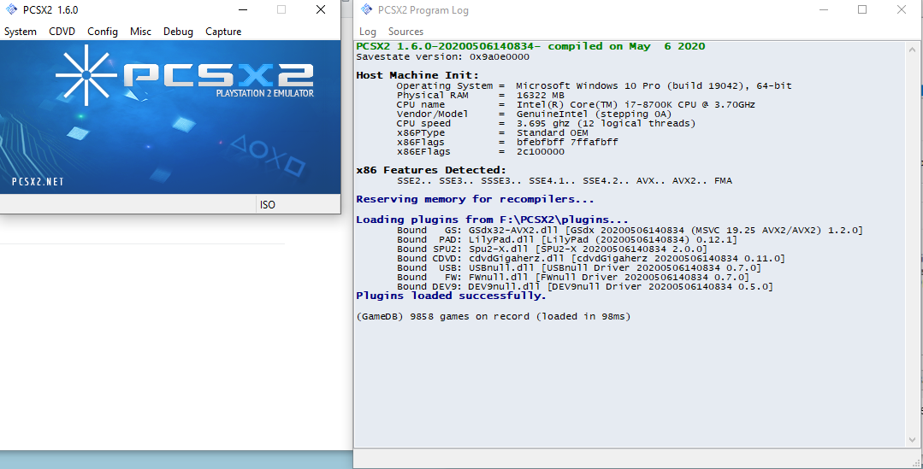Click the PCSX2 Program Log title text

(423, 10)
